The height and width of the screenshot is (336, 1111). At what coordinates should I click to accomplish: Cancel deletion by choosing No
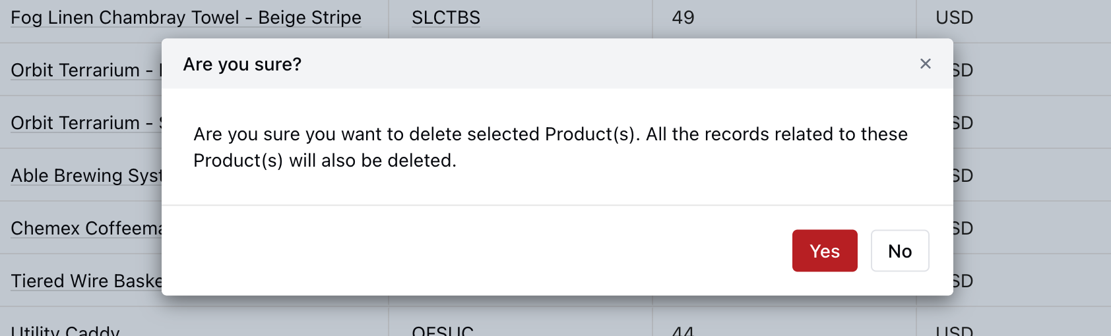click(x=900, y=251)
